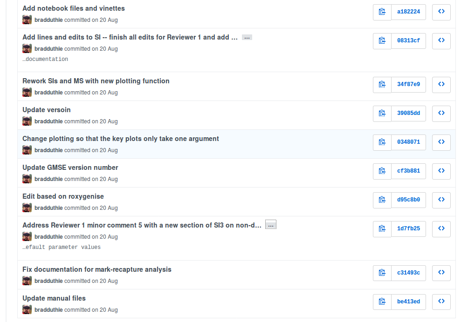Open the code browser icon next to 34f87e9
Viewport: 461px width, 322px height.
point(441,85)
